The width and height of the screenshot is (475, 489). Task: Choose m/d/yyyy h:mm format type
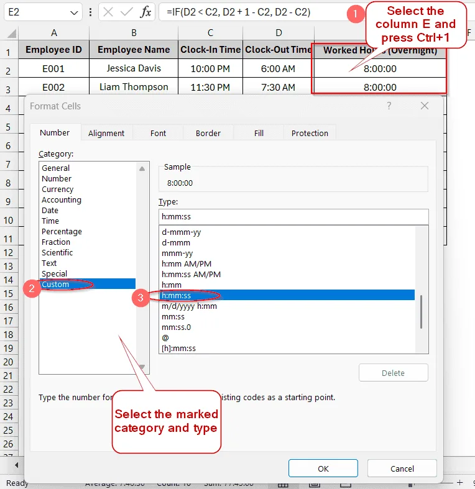tap(287, 306)
